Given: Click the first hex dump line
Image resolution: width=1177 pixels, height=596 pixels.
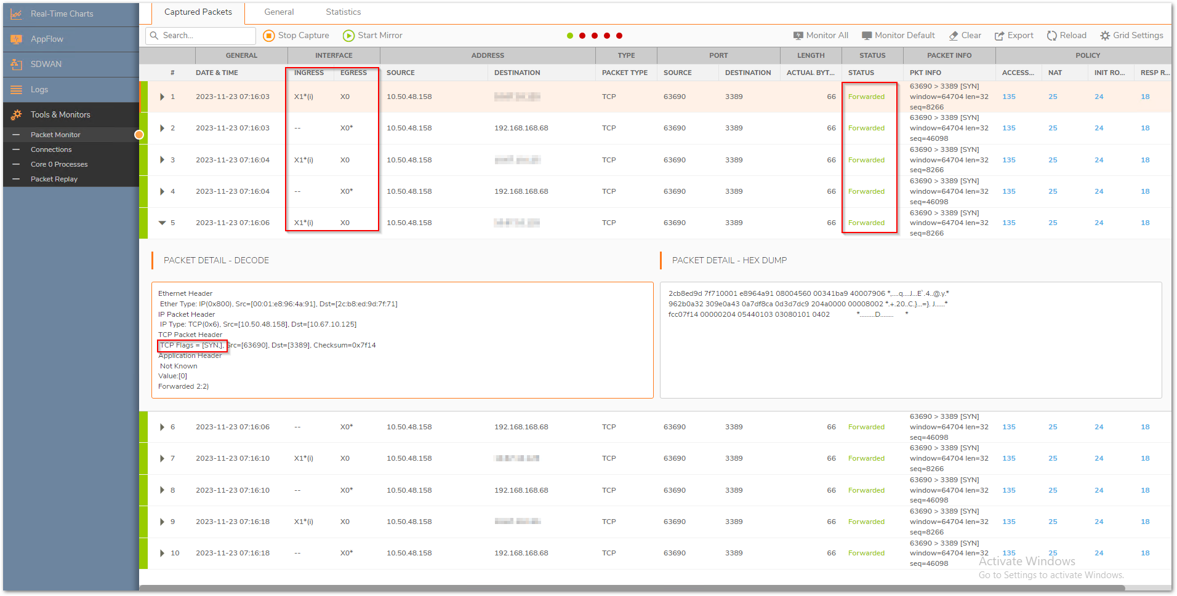Looking at the screenshot, I should click(x=808, y=293).
